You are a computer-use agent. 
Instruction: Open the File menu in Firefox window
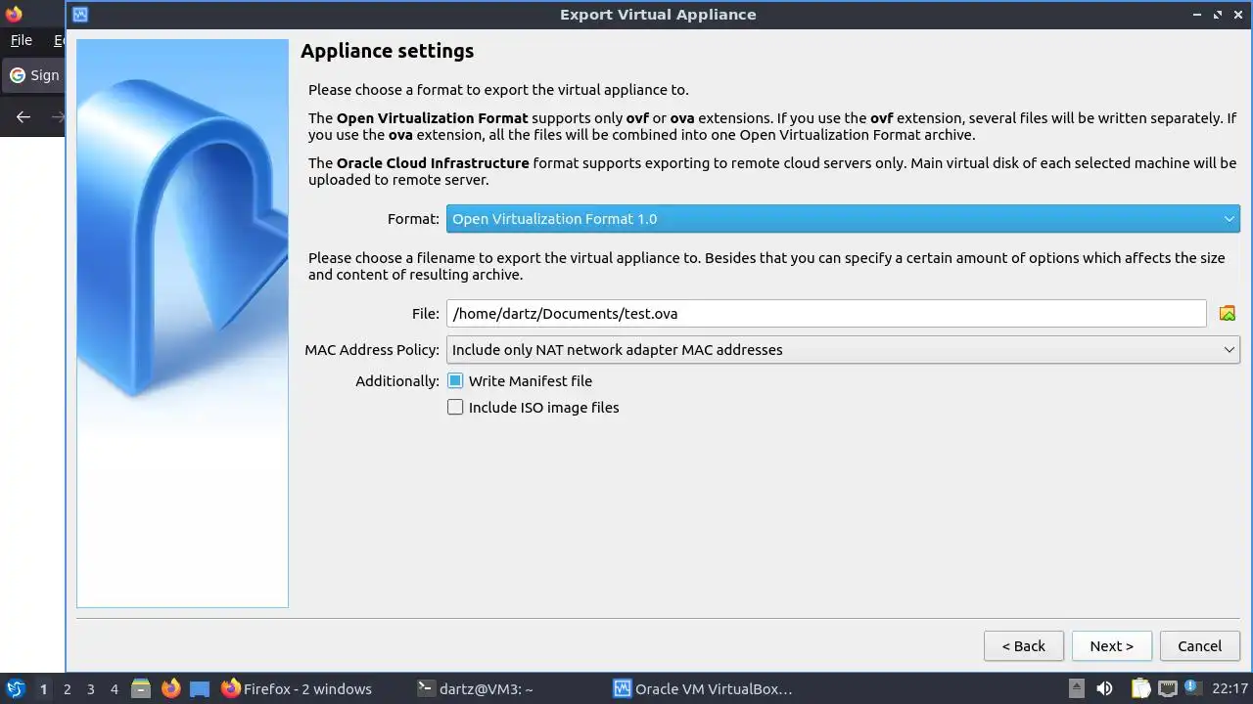(x=21, y=40)
